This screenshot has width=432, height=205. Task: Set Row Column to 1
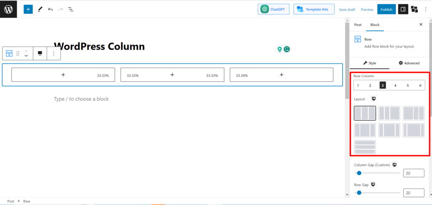click(358, 85)
